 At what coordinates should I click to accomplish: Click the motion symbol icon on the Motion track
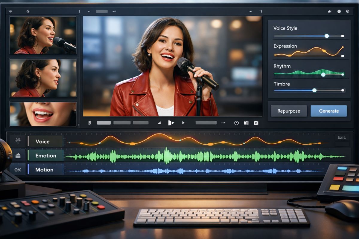pos(18,169)
